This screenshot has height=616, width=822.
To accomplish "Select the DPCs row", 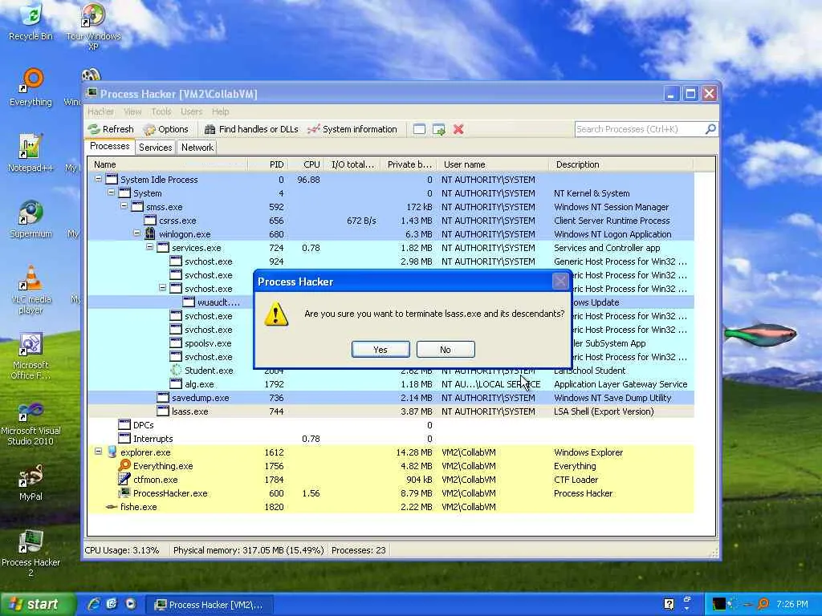I will pos(391,425).
